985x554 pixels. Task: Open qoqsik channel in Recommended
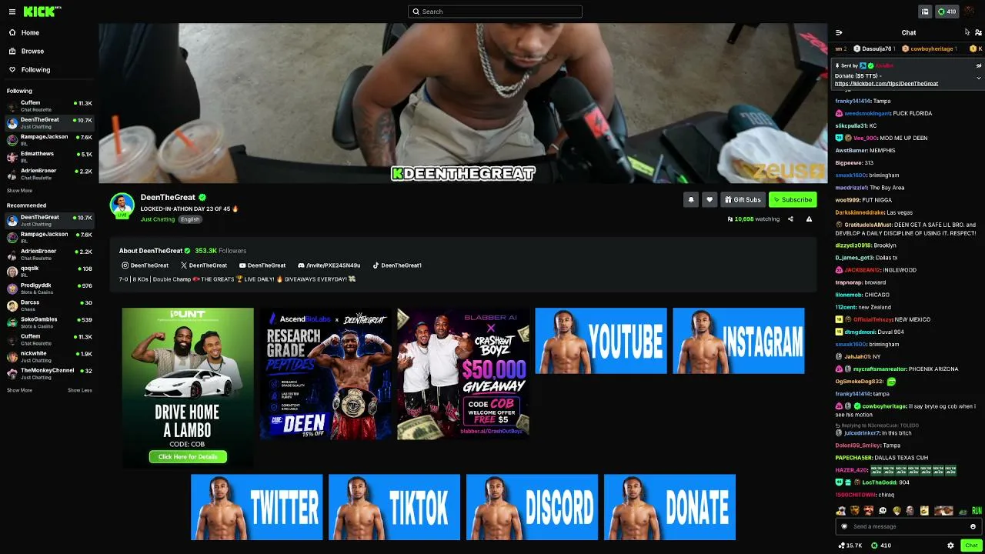click(49, 272)
